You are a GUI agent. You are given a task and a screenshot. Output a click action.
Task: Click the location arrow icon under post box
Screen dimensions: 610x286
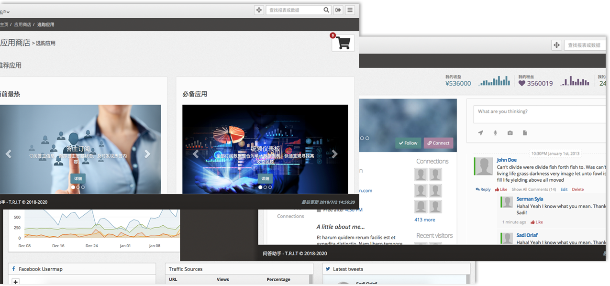[480, 133]
